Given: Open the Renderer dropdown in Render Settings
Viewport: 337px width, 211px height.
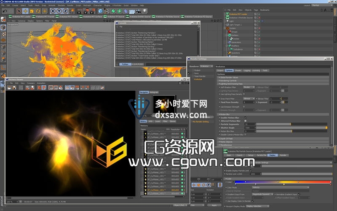Looking at the screenshot, I should pos(206,66).
